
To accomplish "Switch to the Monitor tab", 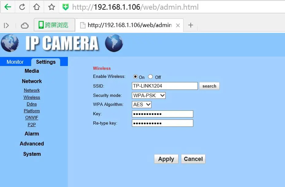I will (x=15, y=62).
